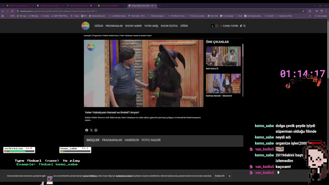
Task: Select the SKEÇLER tab
Action: tap(93, 140)
